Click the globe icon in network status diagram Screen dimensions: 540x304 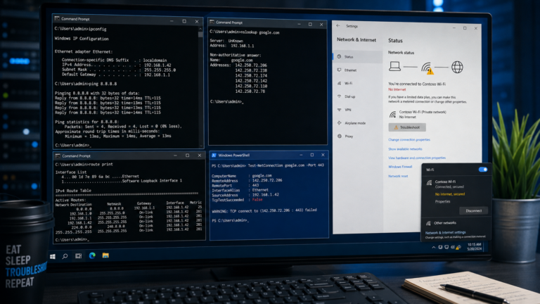pyautogui.click(x=457, y=67)
